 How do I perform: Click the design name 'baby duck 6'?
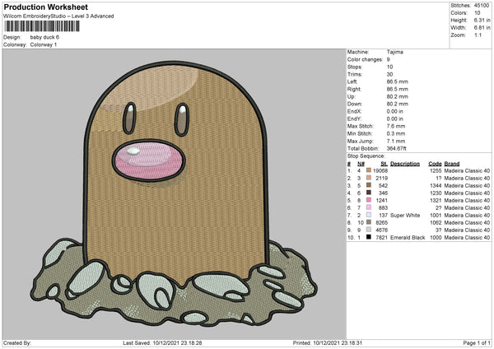[x=44, y=37]
